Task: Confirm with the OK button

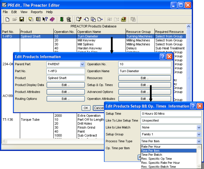Action: point(86,108)
